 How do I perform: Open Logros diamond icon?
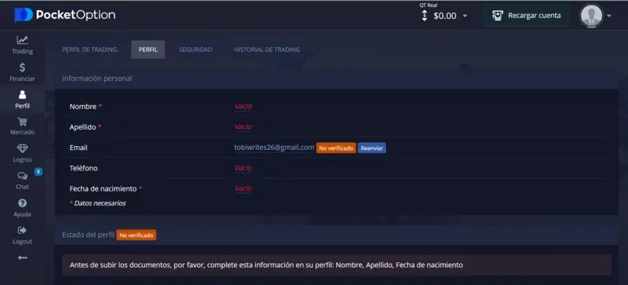point(23,148)
